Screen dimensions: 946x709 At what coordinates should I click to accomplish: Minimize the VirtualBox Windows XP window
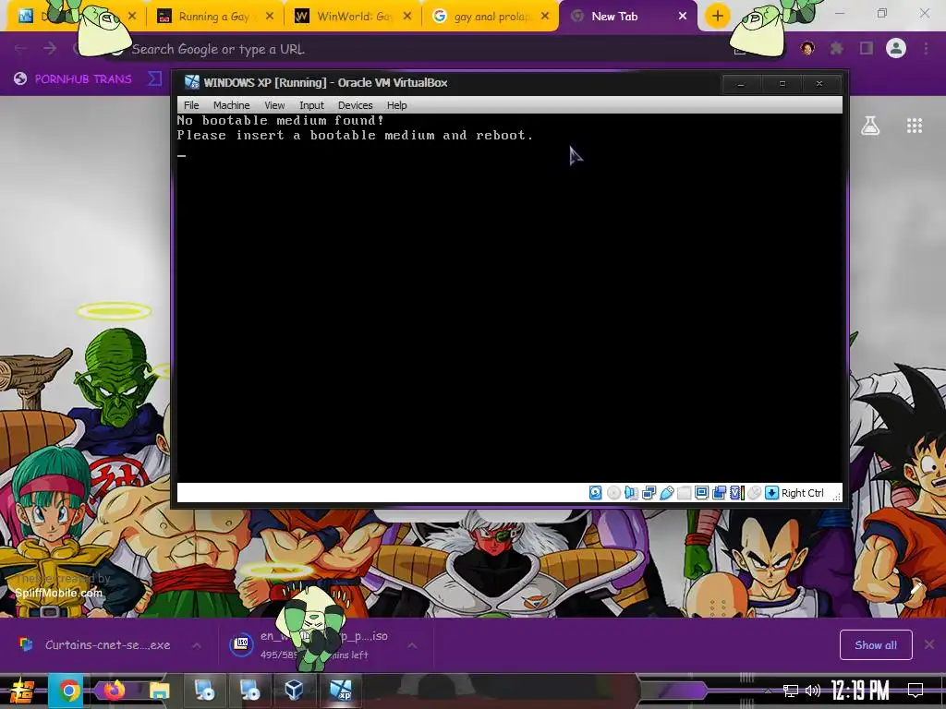point(741,84)
